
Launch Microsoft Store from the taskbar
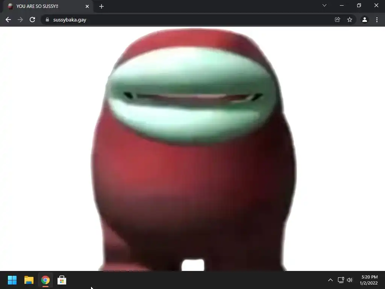pos(62,280)
